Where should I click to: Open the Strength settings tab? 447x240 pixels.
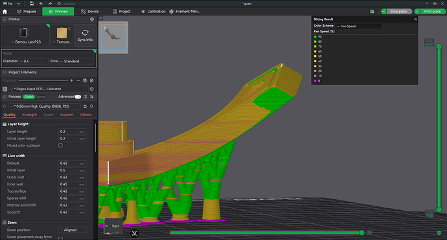pyautogui.click(x=29, y=115)
